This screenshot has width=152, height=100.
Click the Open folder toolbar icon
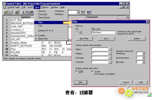(x=6, y=12)
